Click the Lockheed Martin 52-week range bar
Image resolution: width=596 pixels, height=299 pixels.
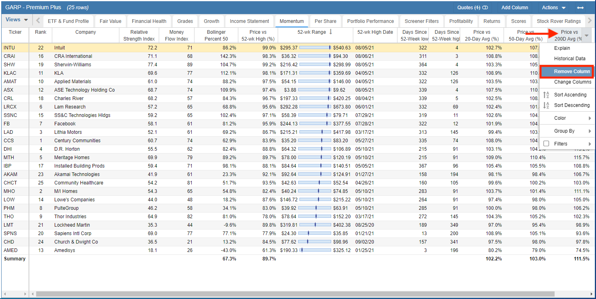(315, 225)
